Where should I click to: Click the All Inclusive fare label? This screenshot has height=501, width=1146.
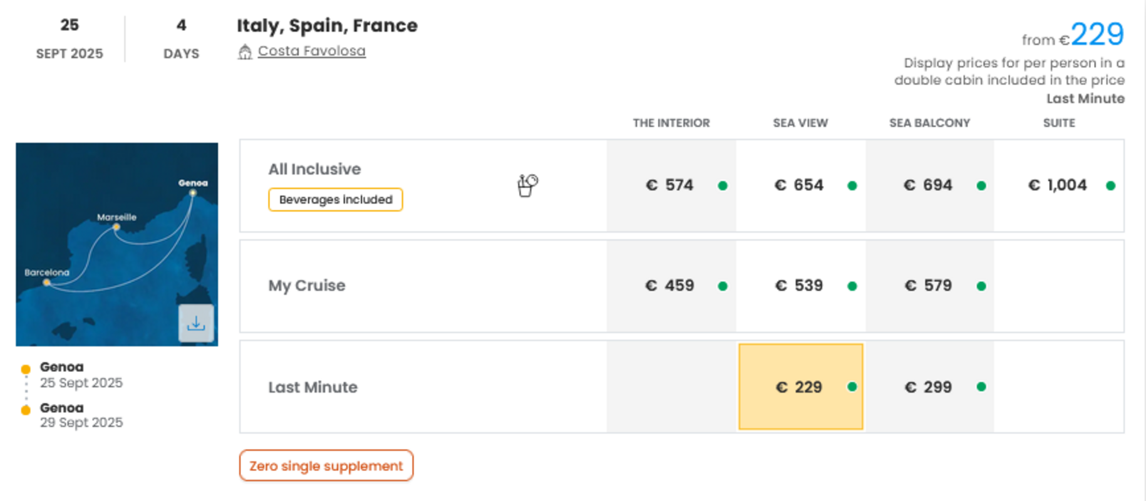click(314, 169)
